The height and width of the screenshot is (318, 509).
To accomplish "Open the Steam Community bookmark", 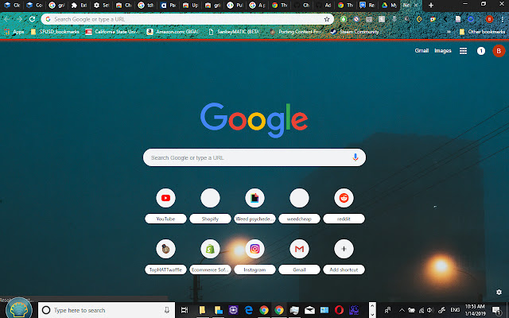I will pos(355,32).
